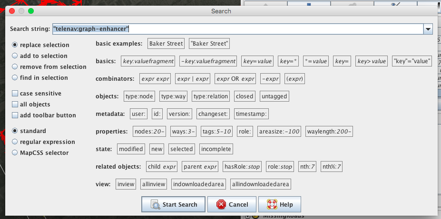Insert the parent expr filter
Screen dimensions: 441x219
[200, 167]
